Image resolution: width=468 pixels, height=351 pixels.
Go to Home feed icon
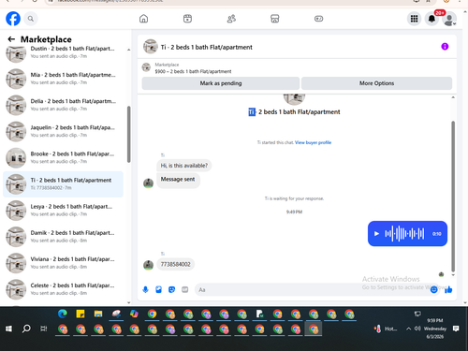point(143,19)
